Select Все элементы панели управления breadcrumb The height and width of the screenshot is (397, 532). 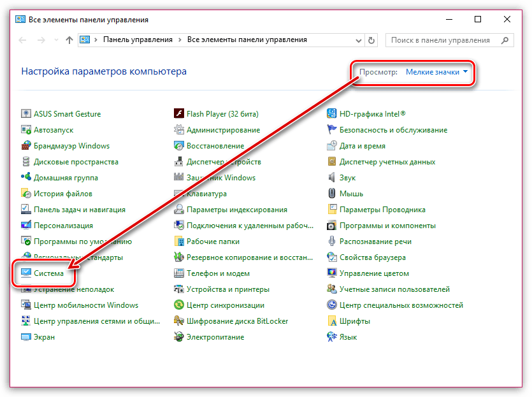[x=247, y=40]
